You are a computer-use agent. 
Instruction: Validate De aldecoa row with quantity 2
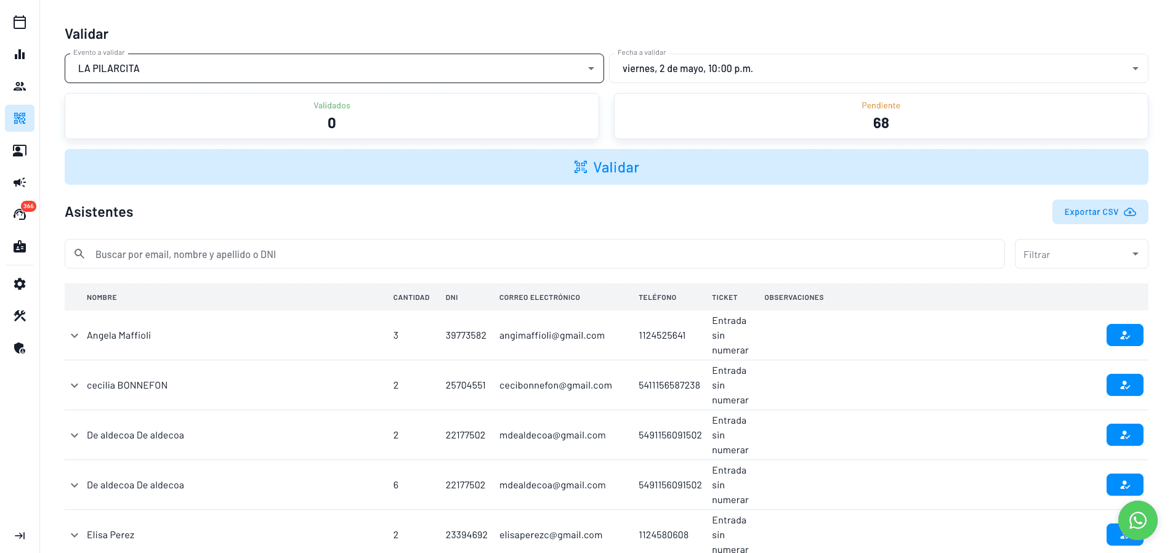coord(1125,435)
